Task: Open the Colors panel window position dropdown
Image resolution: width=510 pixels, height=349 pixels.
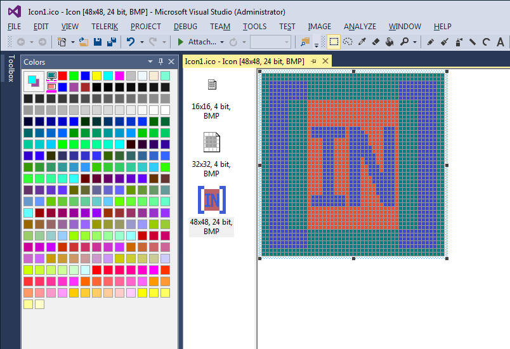Action: click(150, 62)
